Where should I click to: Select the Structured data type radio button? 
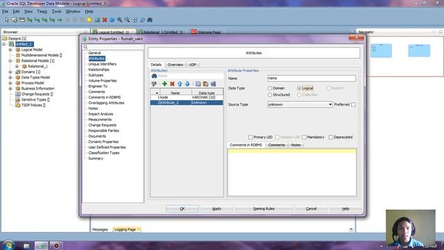pyautogui.click(x=270, y=95)
